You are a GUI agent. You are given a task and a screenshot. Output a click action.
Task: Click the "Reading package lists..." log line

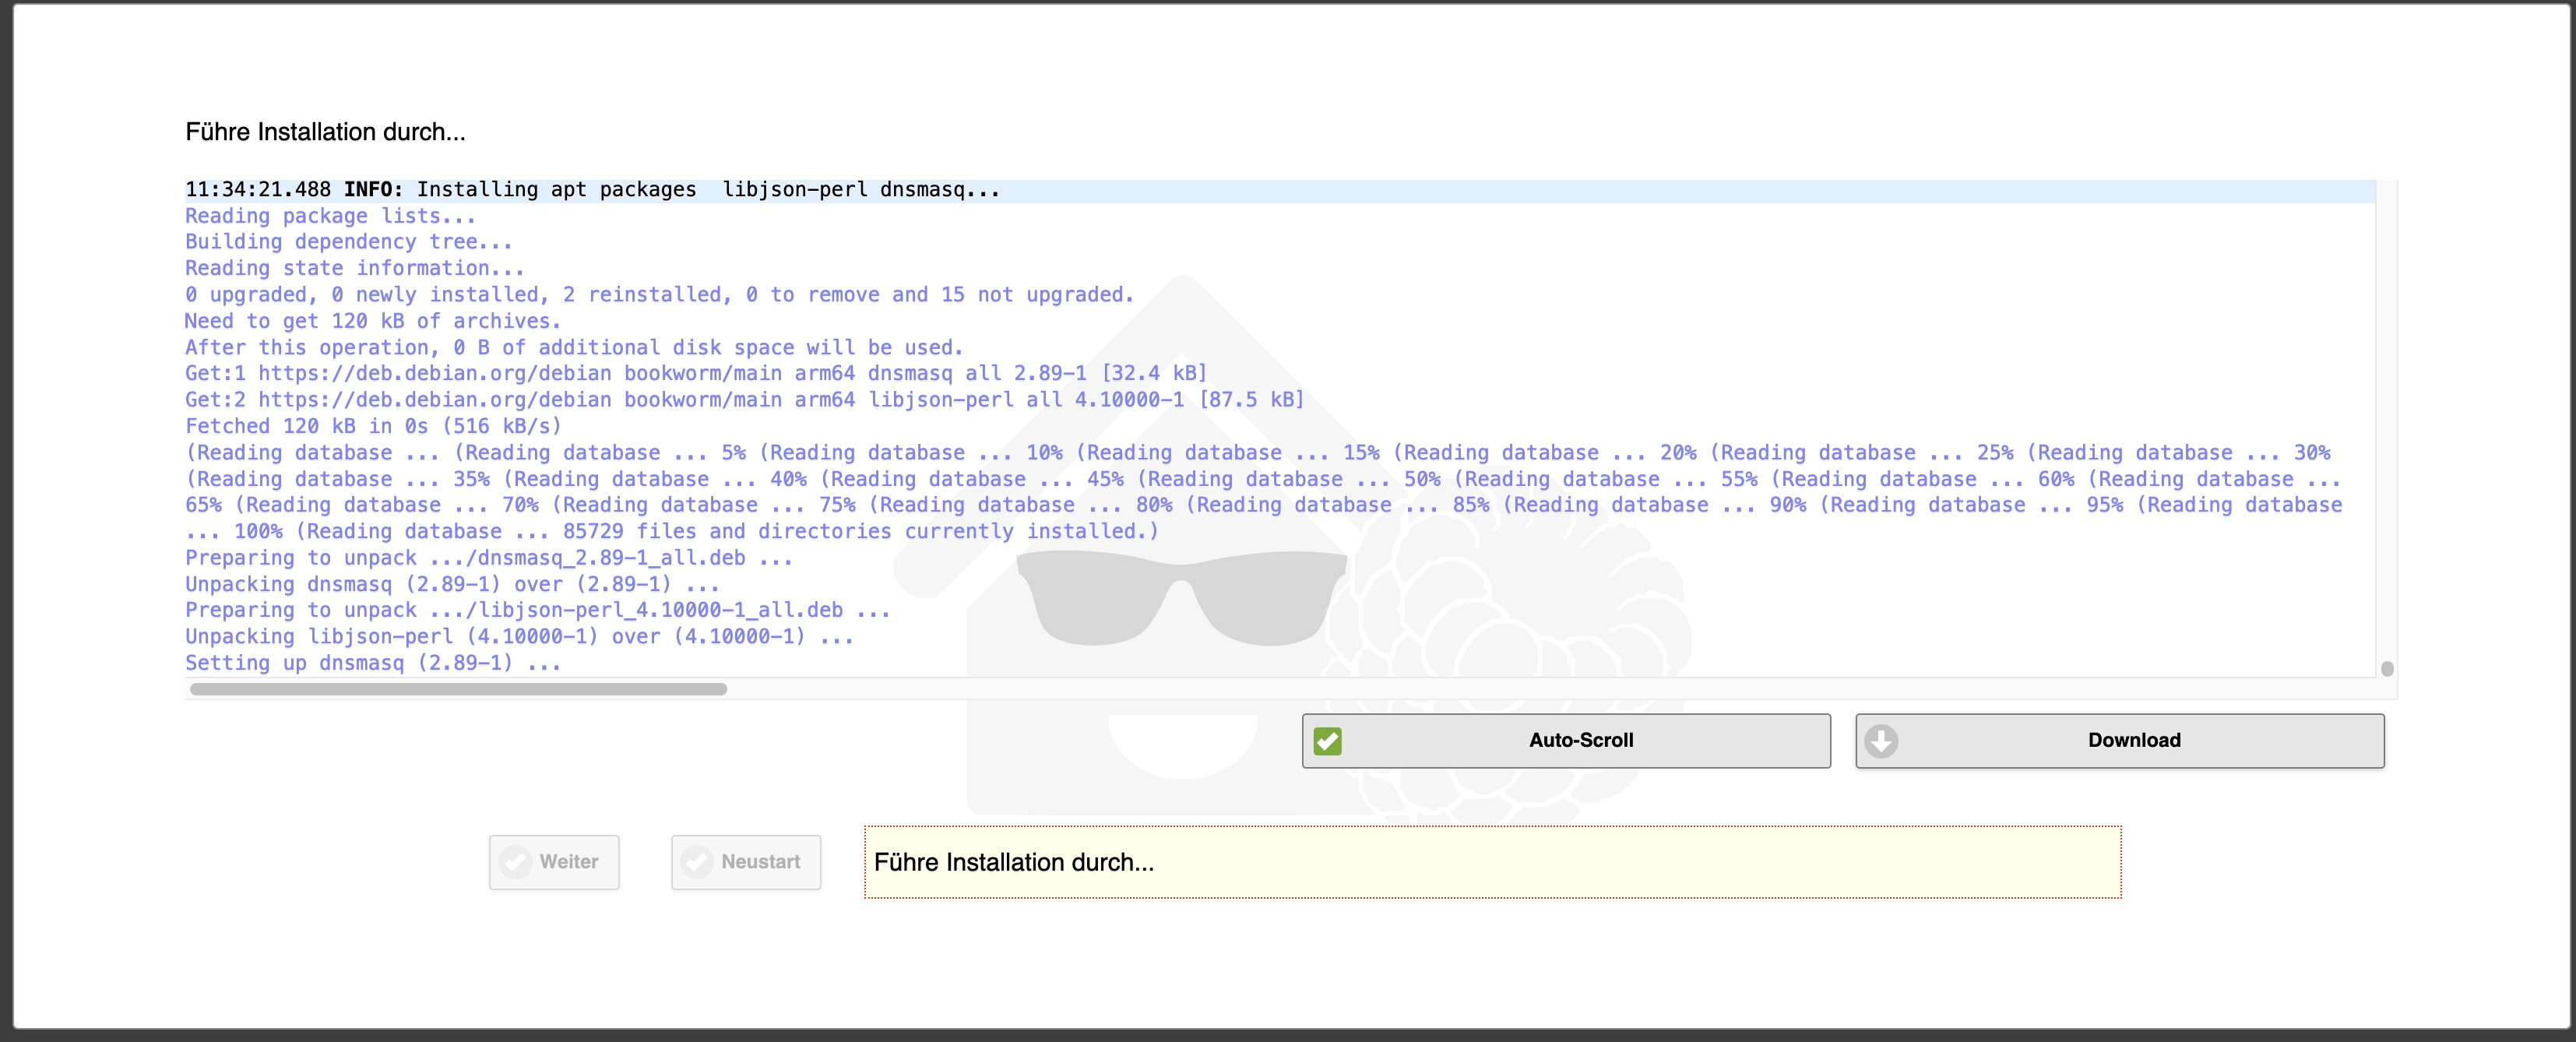tap(330, 216)
